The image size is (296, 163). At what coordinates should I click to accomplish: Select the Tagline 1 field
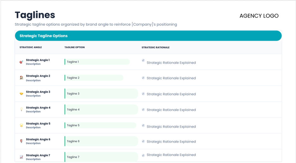click(x=97, y=62)
